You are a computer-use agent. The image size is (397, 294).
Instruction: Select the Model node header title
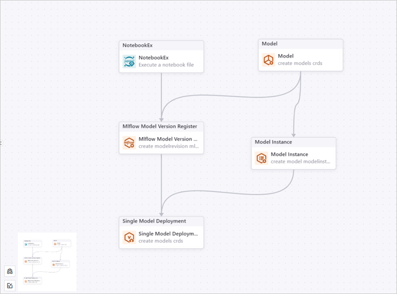pos(270,44)
